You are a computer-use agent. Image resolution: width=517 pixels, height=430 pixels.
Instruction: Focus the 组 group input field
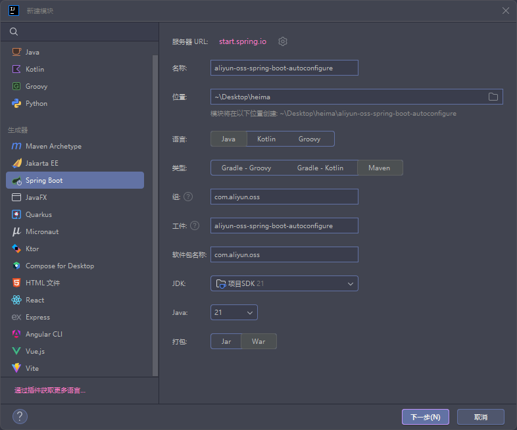(284, 197)
